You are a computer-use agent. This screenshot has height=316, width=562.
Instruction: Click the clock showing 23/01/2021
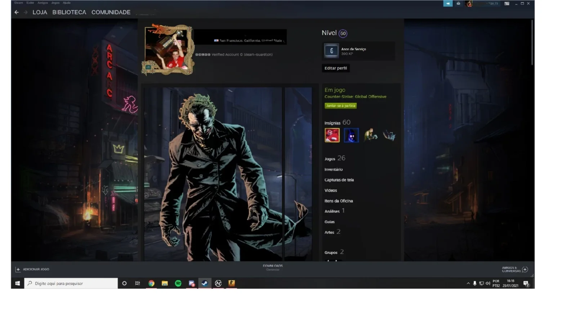coord(510,283)
